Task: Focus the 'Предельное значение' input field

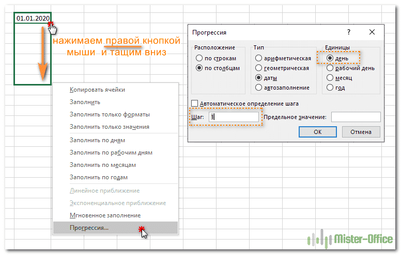Action: [x=356, y=117]
